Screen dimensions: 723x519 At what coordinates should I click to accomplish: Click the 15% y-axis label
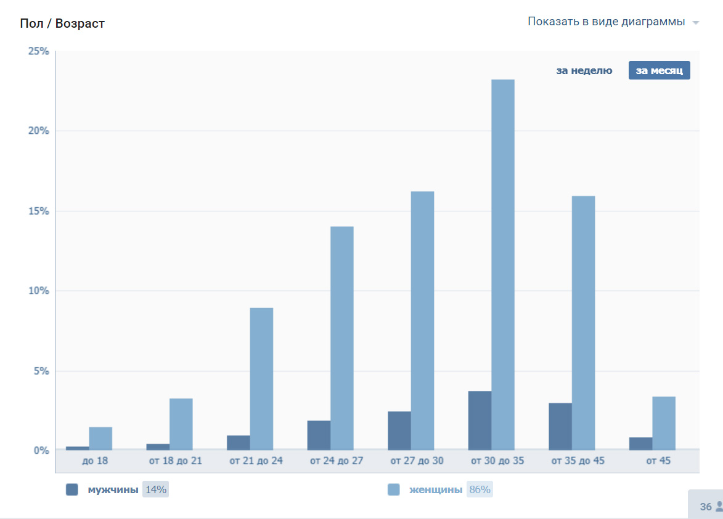38,211
